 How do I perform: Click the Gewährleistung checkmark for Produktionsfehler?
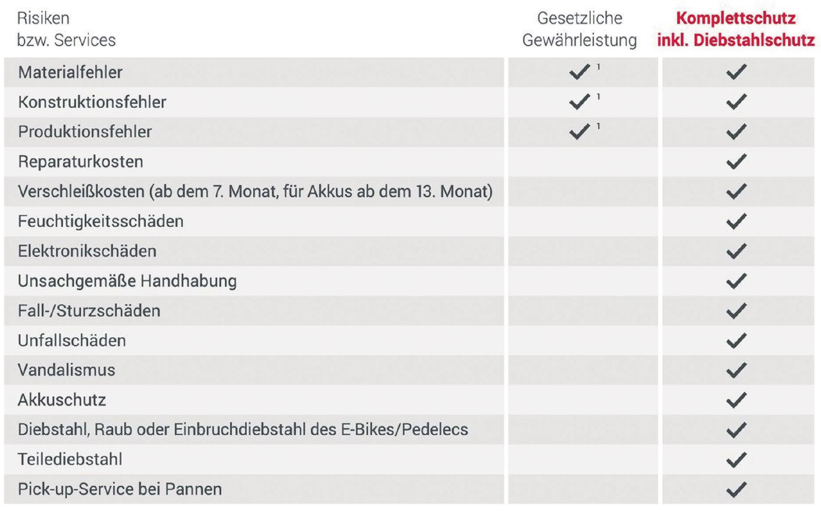pyautogui.click(x=579, y=132)
